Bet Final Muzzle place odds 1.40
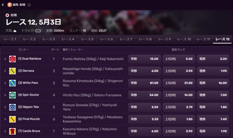The height and width of the screenshot is (138, 233). coord(213,119)
